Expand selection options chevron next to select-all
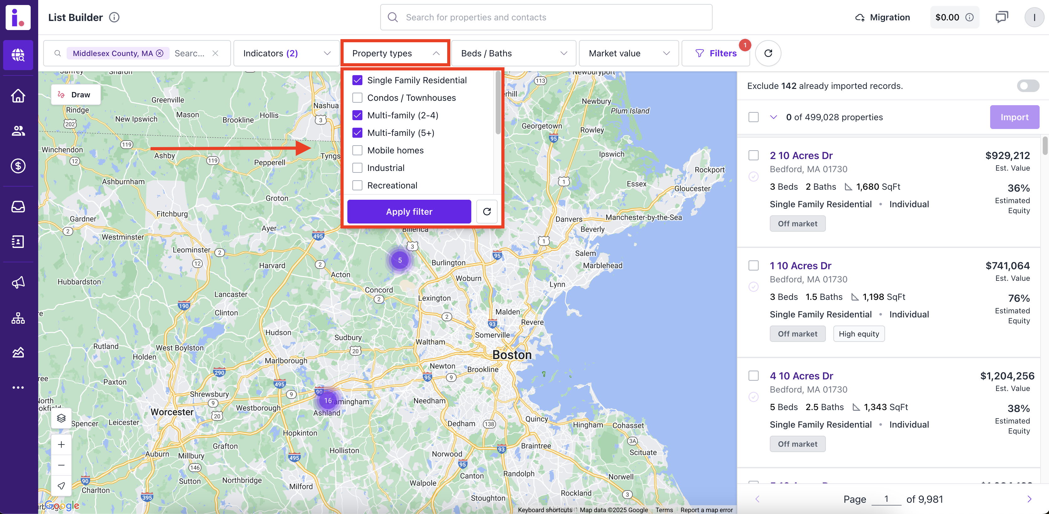The image size is (1049, 514). 773,117
